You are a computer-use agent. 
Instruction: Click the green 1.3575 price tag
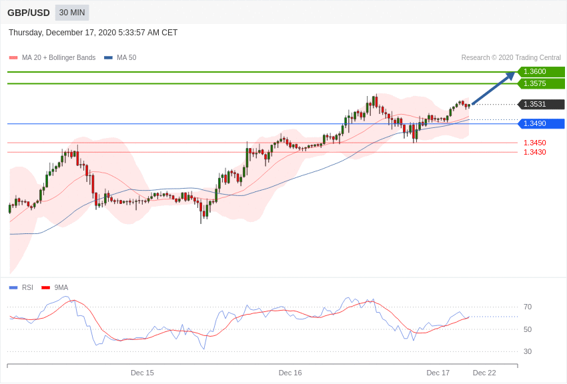tap(541, 84)
